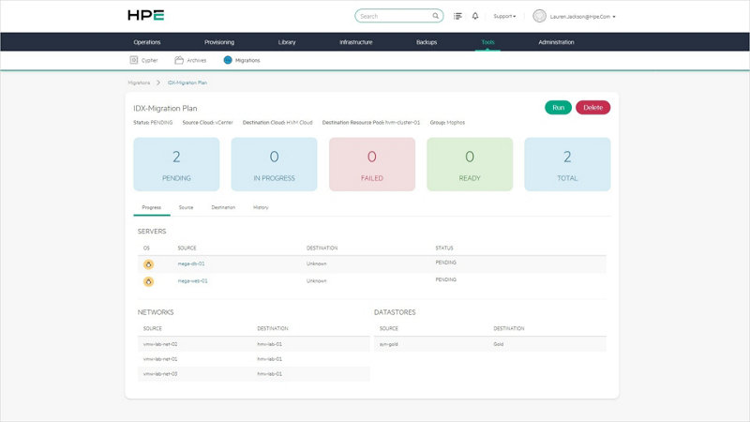Open the mega-web-01 server link
This screenshot has height=422, width=750.
point(192,280)
